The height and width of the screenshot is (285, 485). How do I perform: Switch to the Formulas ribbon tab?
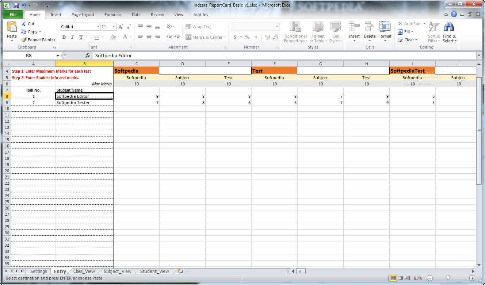[113, 15]
